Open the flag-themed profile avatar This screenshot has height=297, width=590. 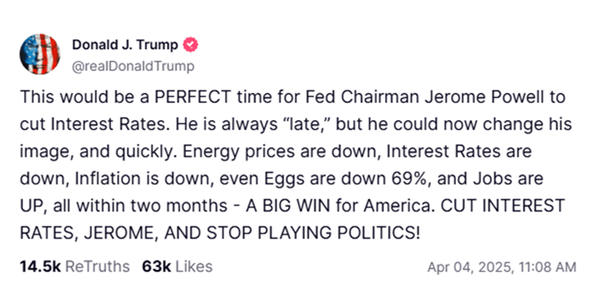(x=39, y=53)
